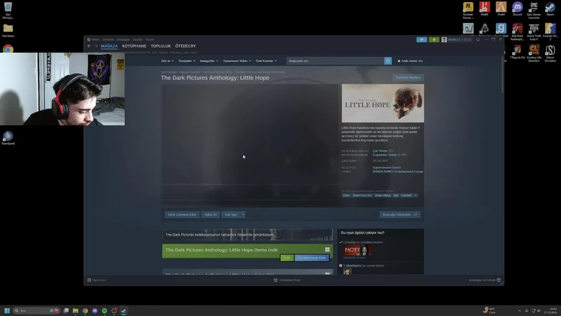Open the TOPLULUK community tab
This screenshot has width=561, height=316.
(161, 46)
